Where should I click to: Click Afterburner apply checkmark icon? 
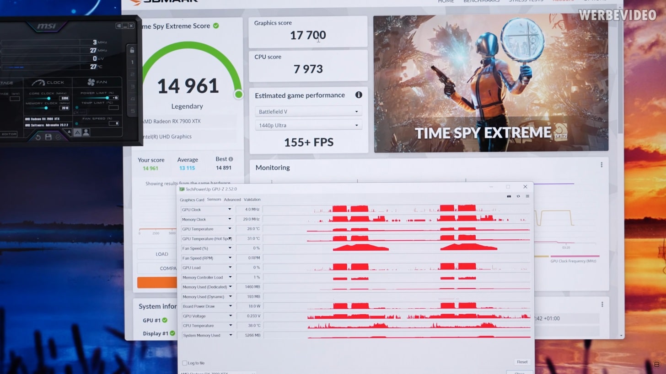click(x=58, y=137)
